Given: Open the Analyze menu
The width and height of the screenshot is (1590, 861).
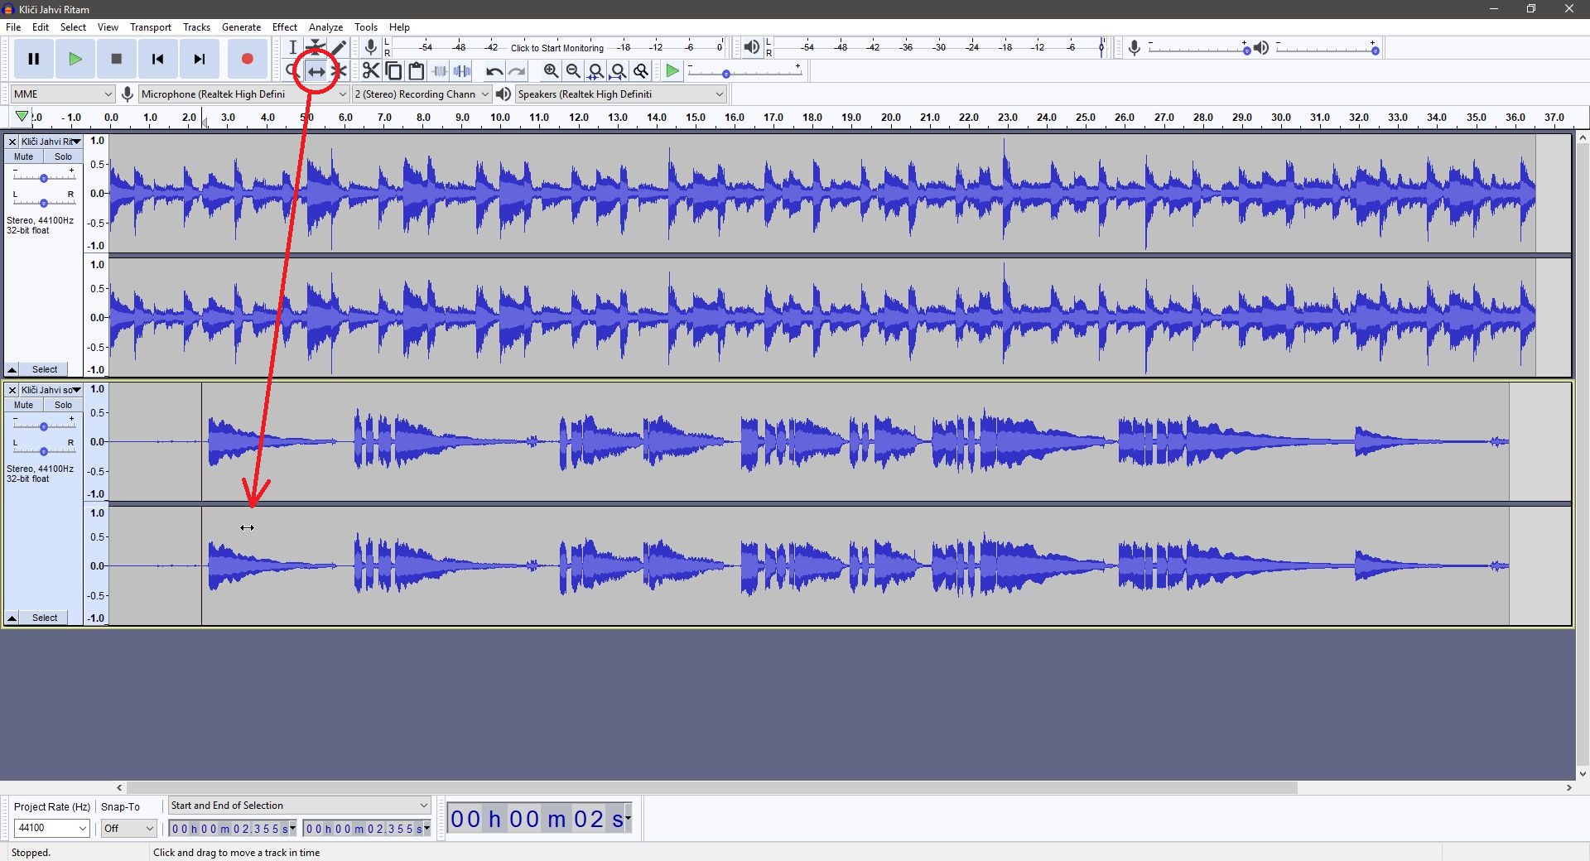Looking at the screenshot, I should click(x=326, y=26).
